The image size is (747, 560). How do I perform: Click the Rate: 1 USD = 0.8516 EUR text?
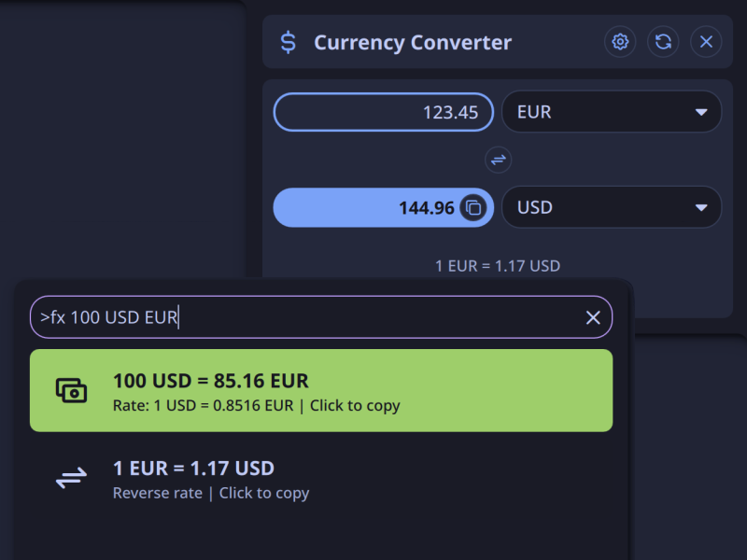[x=227, y=405]
